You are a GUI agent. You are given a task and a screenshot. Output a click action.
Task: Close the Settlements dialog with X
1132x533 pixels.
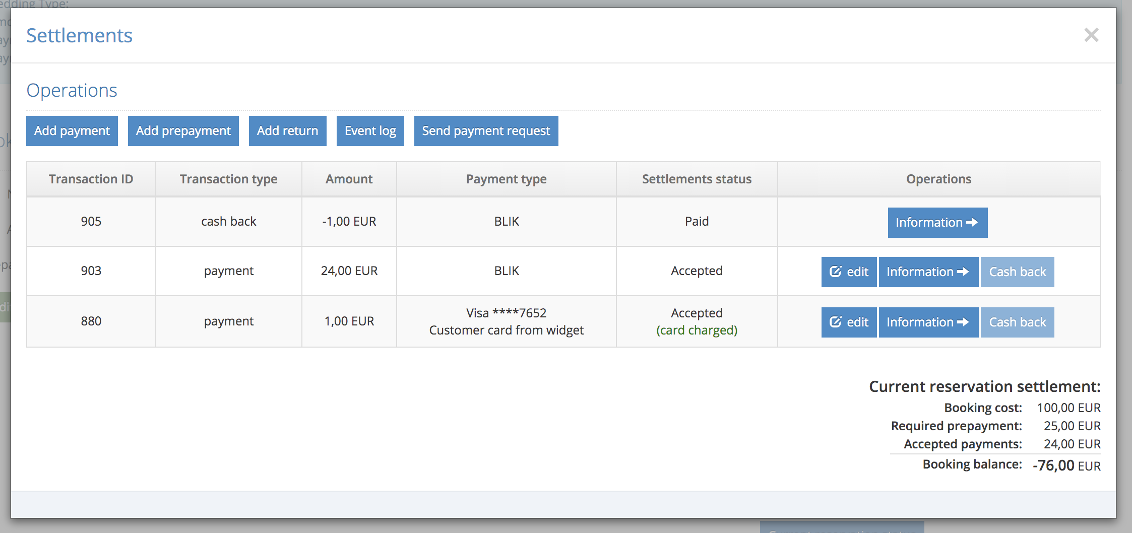pos(1091,35)
